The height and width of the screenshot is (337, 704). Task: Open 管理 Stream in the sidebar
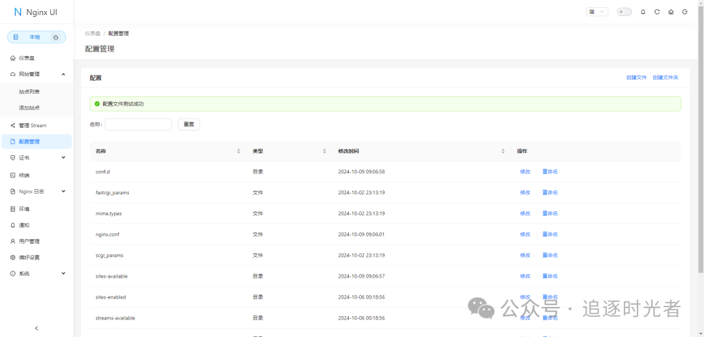(x=33, y=125)
